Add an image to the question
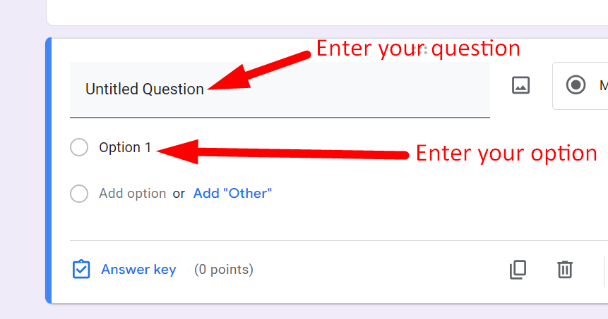The height and width of the screenshot is (319, 608). [x=520, y=86]
